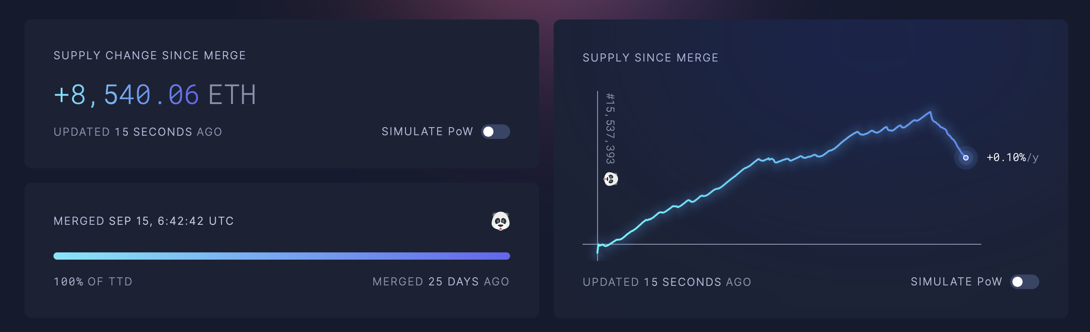Image resolution: width=1090 pixels, height=332 pixels.
Task: Click the TTD progress bar
Action: (282, 256)
